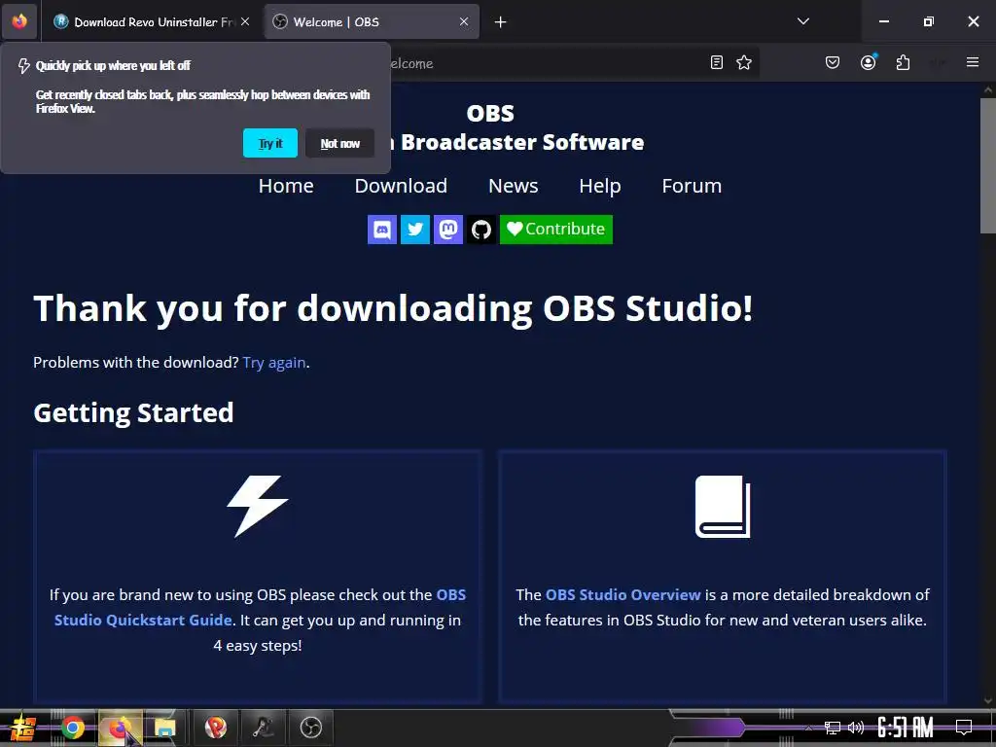Bookmark this page with star icon
The width and height of the screenshot is (996, 747).
click(744, 62)
